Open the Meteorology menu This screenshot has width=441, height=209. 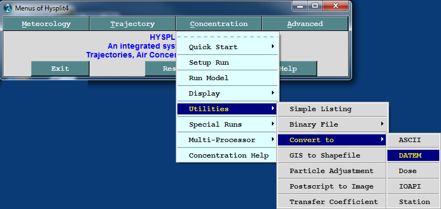tap(46, 24)
